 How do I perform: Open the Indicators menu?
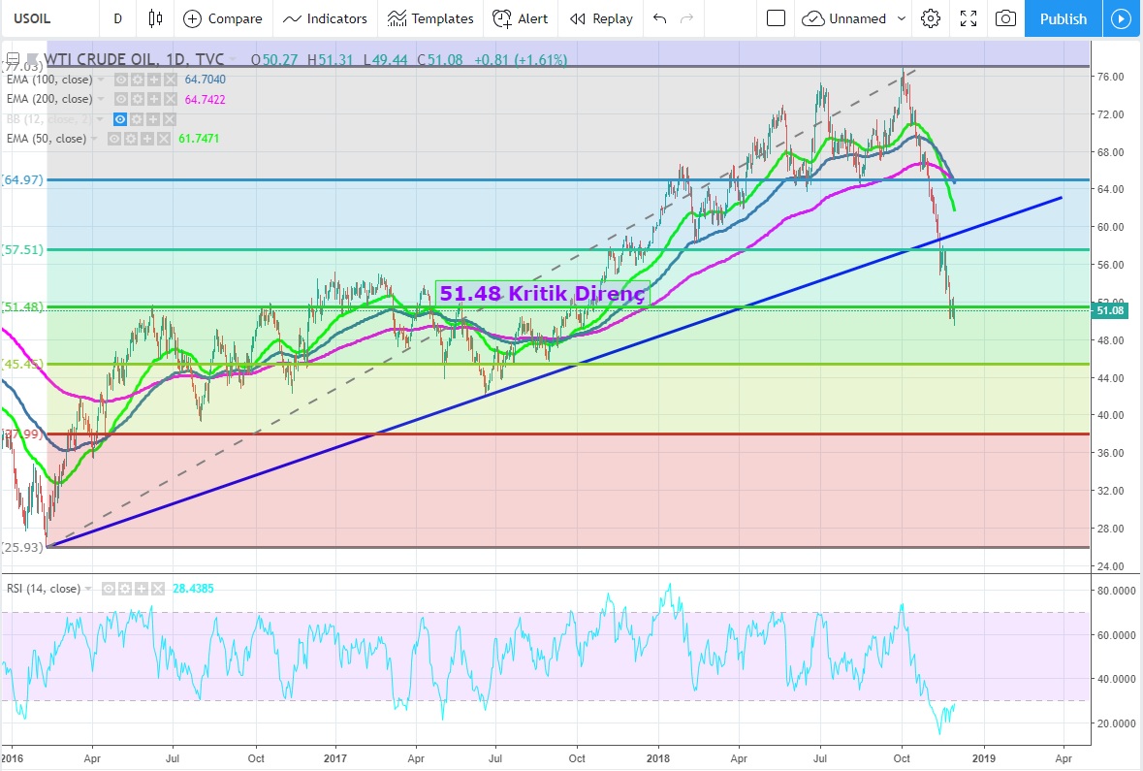point(326,18)
